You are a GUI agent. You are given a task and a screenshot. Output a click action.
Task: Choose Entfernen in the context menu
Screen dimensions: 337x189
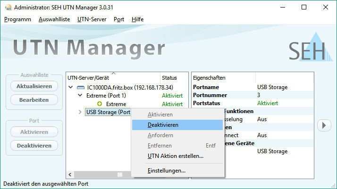coord(177,146)
